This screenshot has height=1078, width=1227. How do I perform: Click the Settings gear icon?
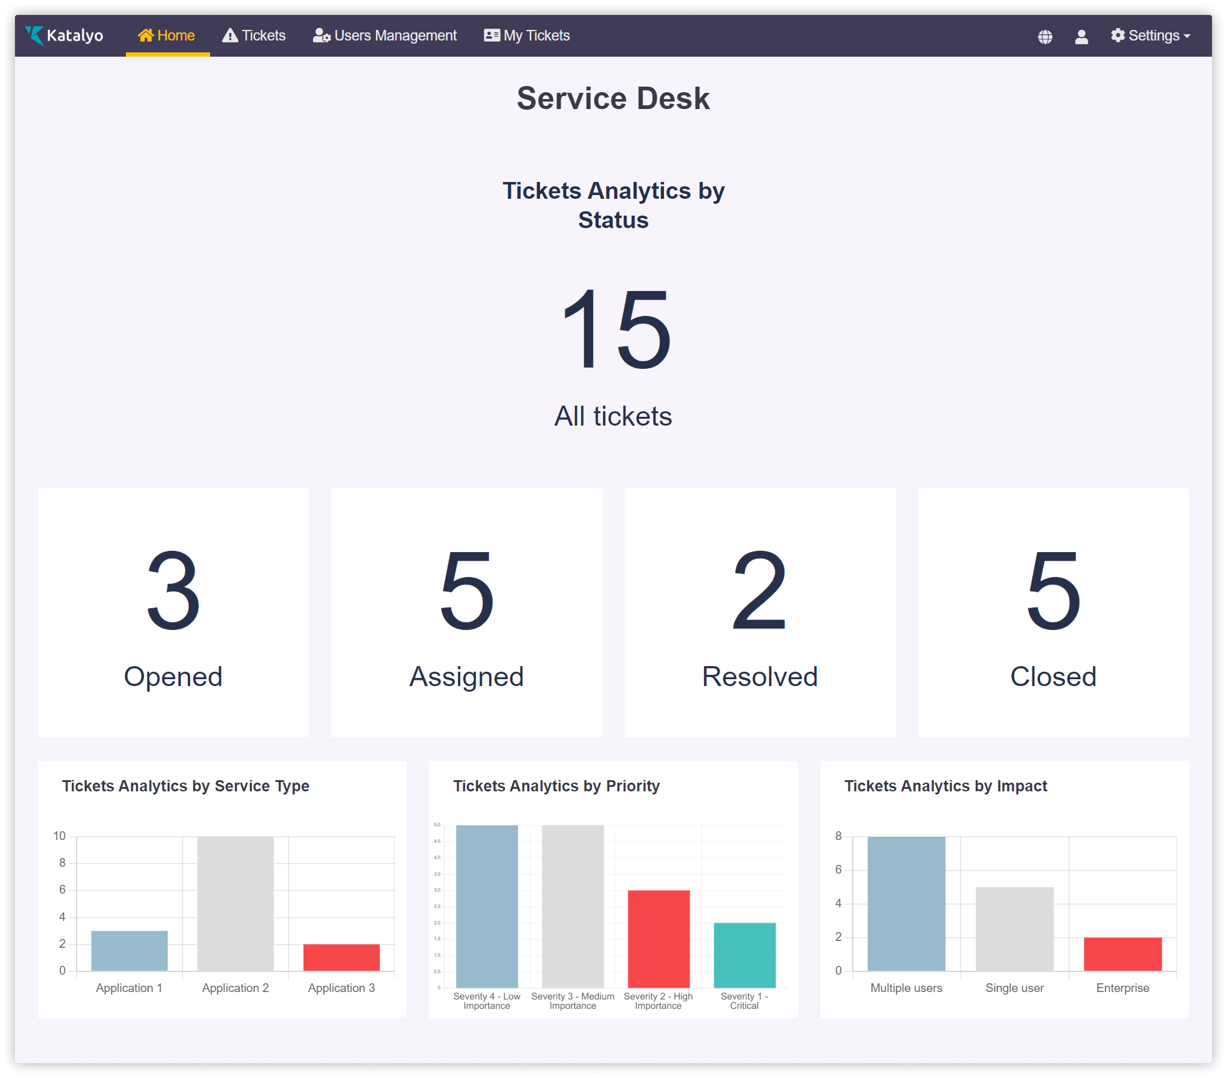pos(1118,36)
